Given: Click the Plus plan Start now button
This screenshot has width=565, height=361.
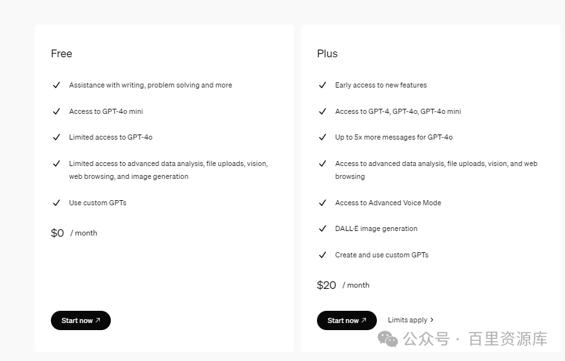Looking at the screenshot, I should click(347, 320).
